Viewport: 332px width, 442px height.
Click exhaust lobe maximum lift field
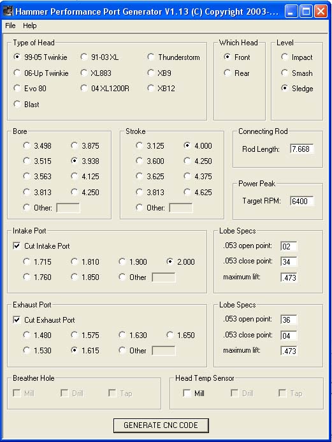(x=289, y=351)
